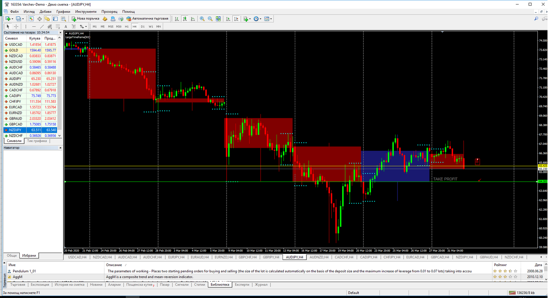Expand the templates dropdown arrow
Screen dimensions: 552x298
271,19
